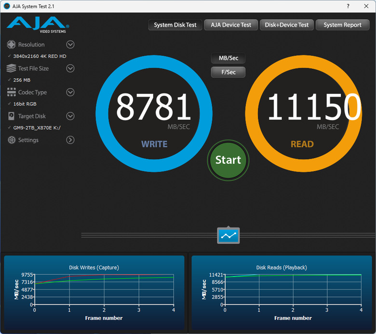The width and height of the screenshot is (376, 334).
Task: Click the GM9-2TB_X870E K:/ disk value
Action: (37, 128)
